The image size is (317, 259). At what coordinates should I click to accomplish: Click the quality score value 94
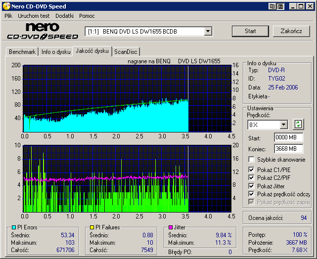pyautogui.click(x=304, y=218)
